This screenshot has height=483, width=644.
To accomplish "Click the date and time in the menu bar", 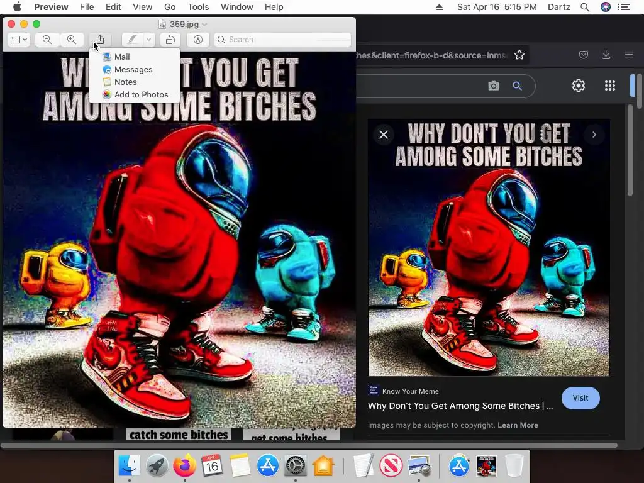I will click(x=497, y=7).
